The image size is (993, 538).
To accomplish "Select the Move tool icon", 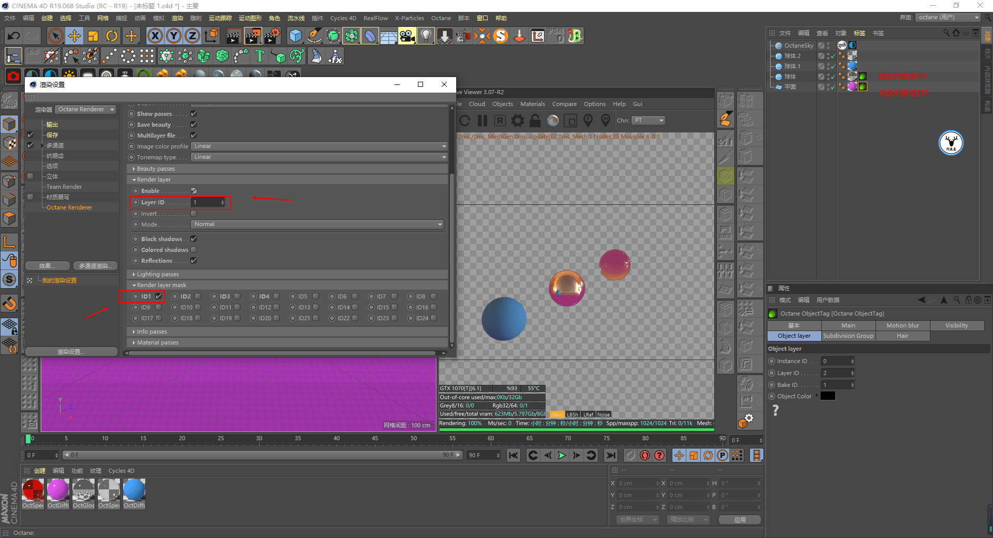I will [x=74, y=36].
